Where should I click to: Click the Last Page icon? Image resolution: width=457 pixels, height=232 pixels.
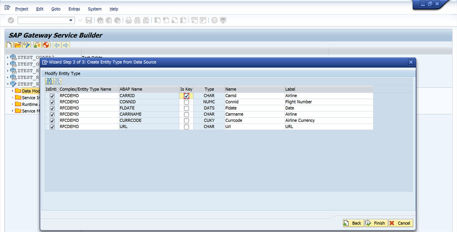183,21
